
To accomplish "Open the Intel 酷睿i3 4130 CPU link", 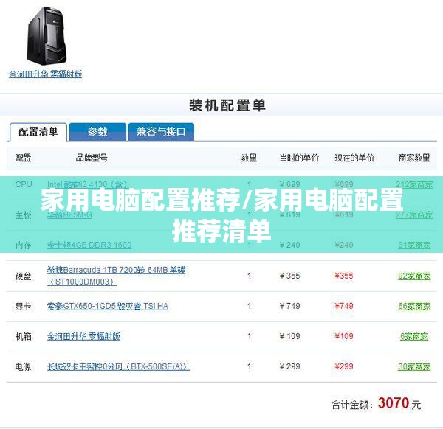I will tap(88, 184).
